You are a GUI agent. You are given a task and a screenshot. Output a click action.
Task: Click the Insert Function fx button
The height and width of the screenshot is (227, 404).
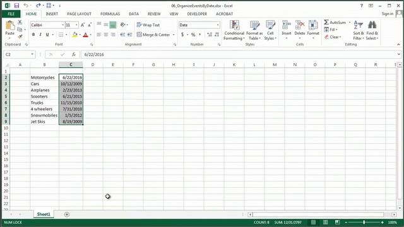tap(74, 55)
